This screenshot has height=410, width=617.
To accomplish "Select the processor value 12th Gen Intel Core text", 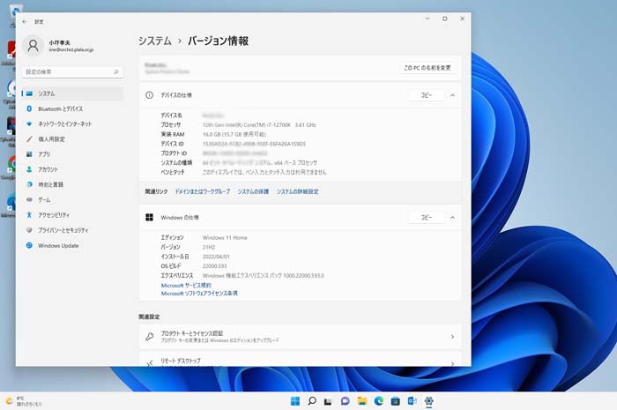I will pyautogui.click(x=259, y=124).
